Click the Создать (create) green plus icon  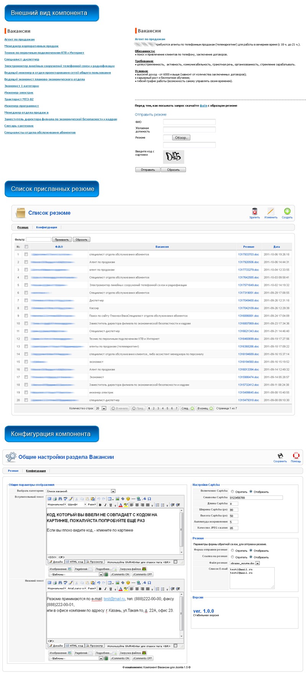[287, 211]
